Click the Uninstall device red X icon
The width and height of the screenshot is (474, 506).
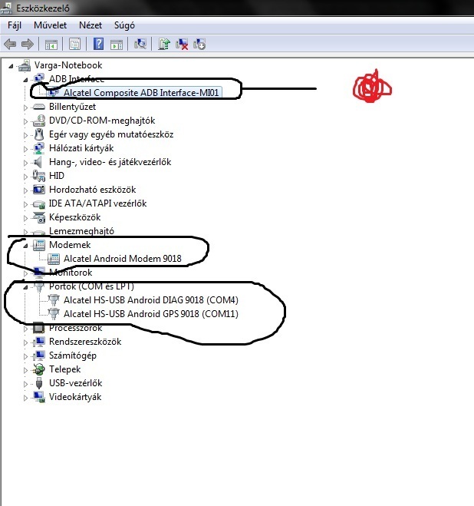tap(182, 45)
